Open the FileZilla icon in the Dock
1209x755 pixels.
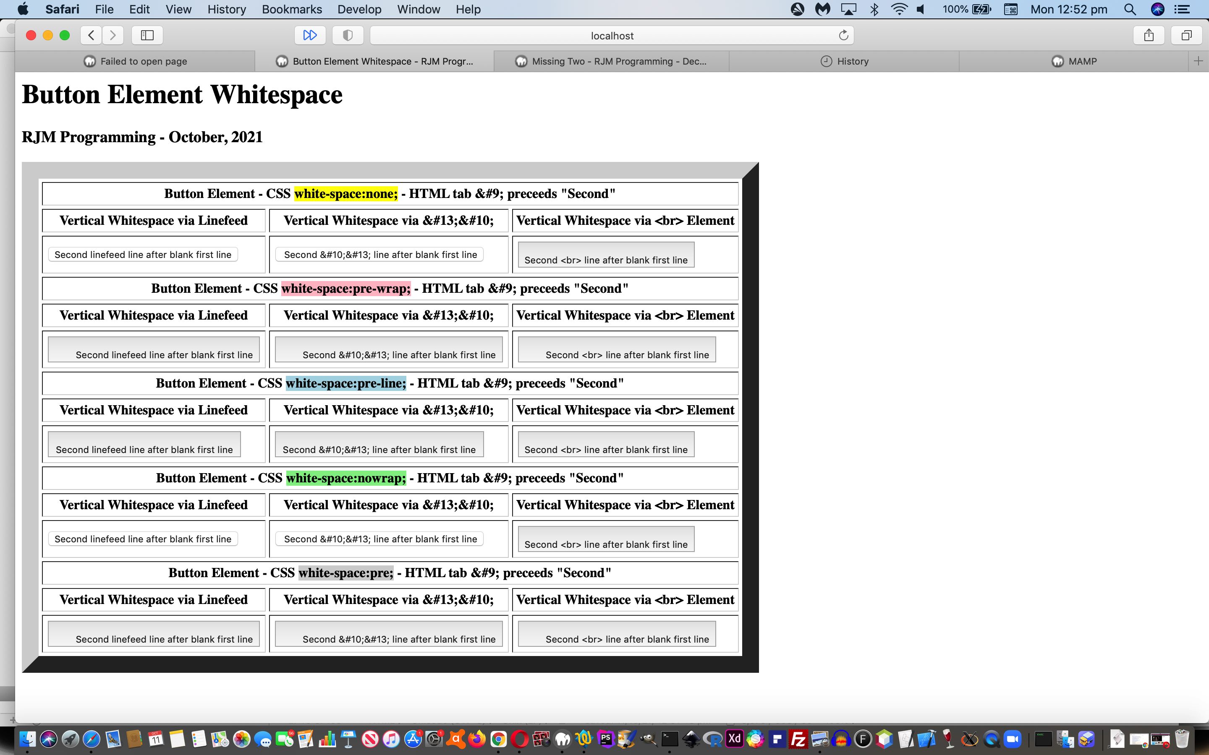click(x=798, y=739)
